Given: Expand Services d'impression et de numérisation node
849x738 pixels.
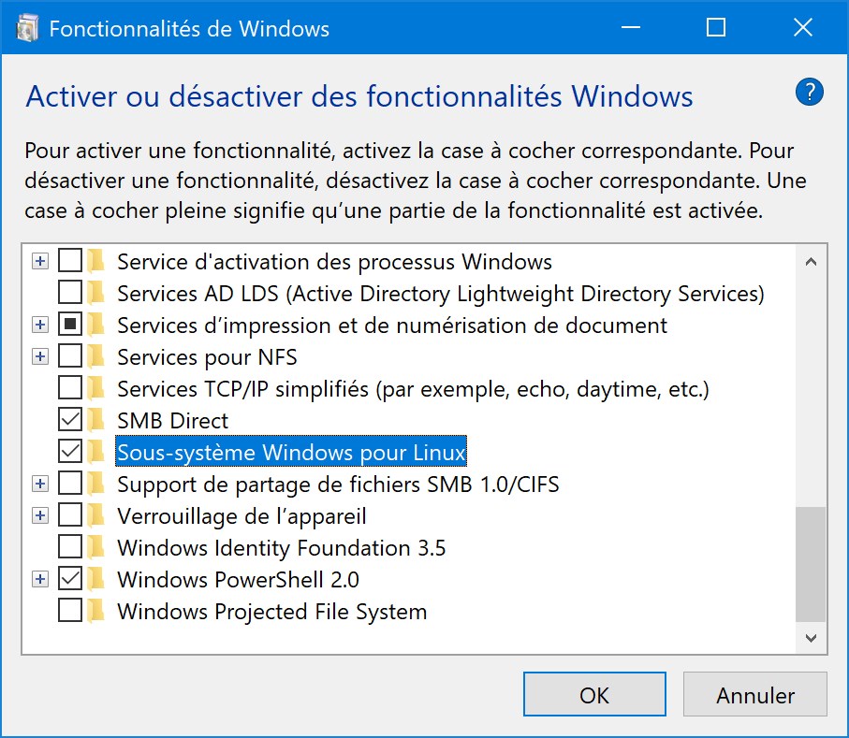Looking at the screenshot, I should 39,326.
